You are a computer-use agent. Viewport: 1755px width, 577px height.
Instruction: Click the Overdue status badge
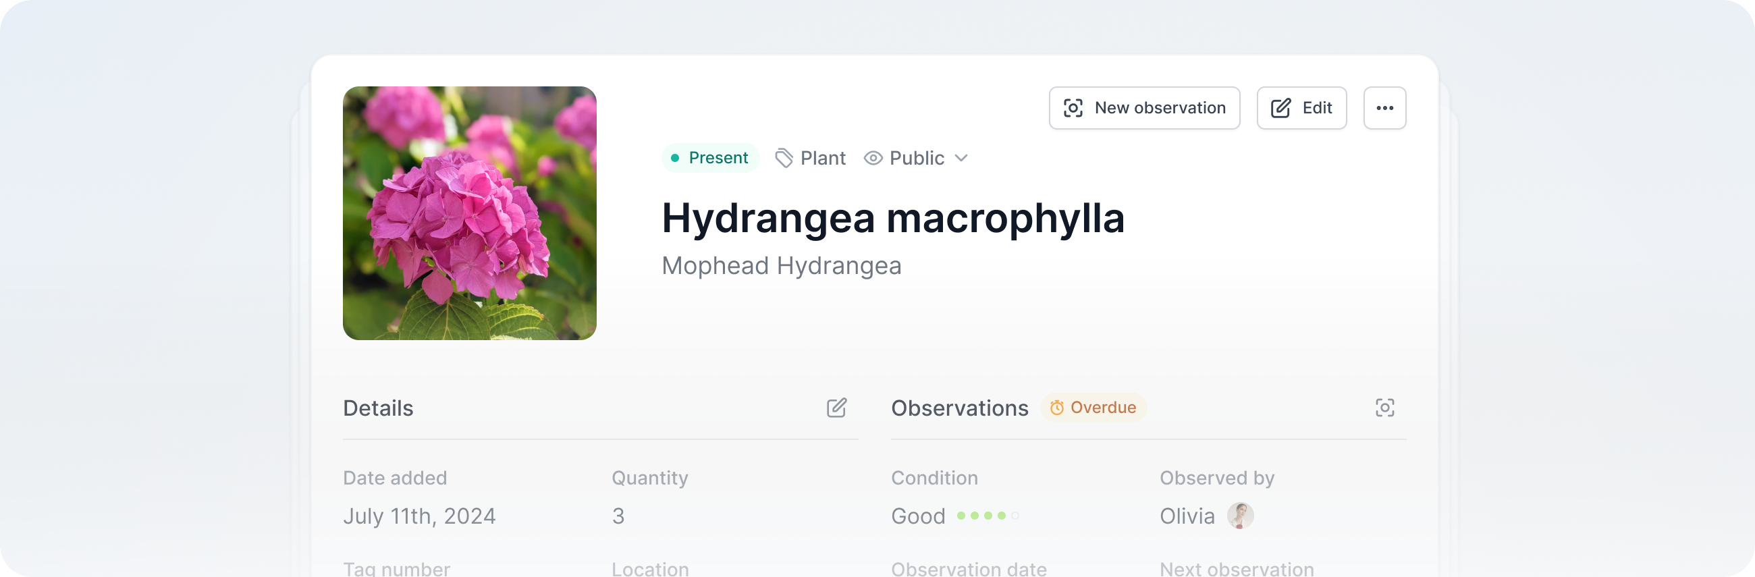(x=1093, y=408)
